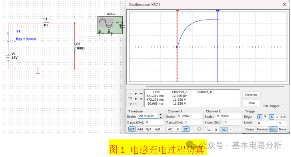This screenshot has width=291, height=157.
Task: Select the V1 12V battery symbol
Action: coord(8,58)
